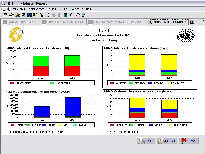Click the factory building toolbar icon

pos(17,15)
